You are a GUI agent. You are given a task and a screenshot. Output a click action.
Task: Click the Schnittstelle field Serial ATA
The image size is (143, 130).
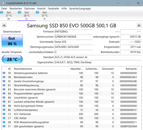pyautogui.click(x=74, y=42)
